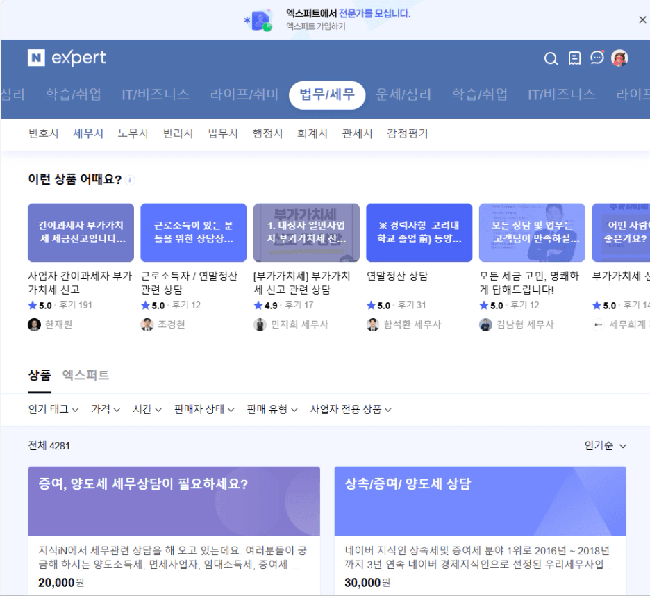This screenshot has width=650, height=596.
Task: Click the Naver eXpert logo
Action: coord(67,58)
